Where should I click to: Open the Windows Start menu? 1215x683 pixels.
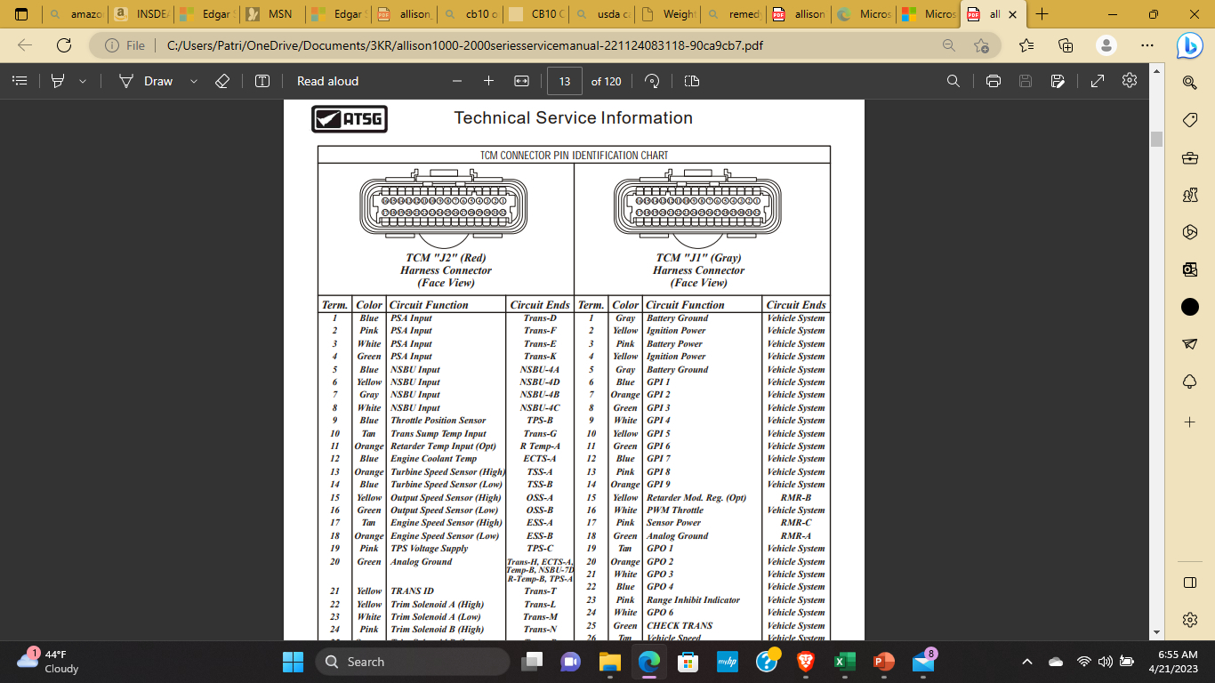coord(293,662)
